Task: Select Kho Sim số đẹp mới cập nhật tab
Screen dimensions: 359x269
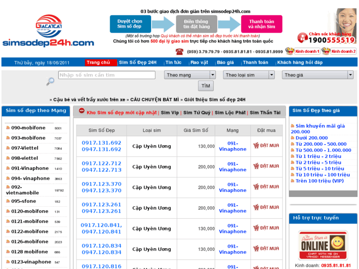Action: point(121,113)
